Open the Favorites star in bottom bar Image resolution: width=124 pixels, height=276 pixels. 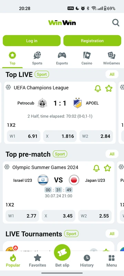[38, 258]
